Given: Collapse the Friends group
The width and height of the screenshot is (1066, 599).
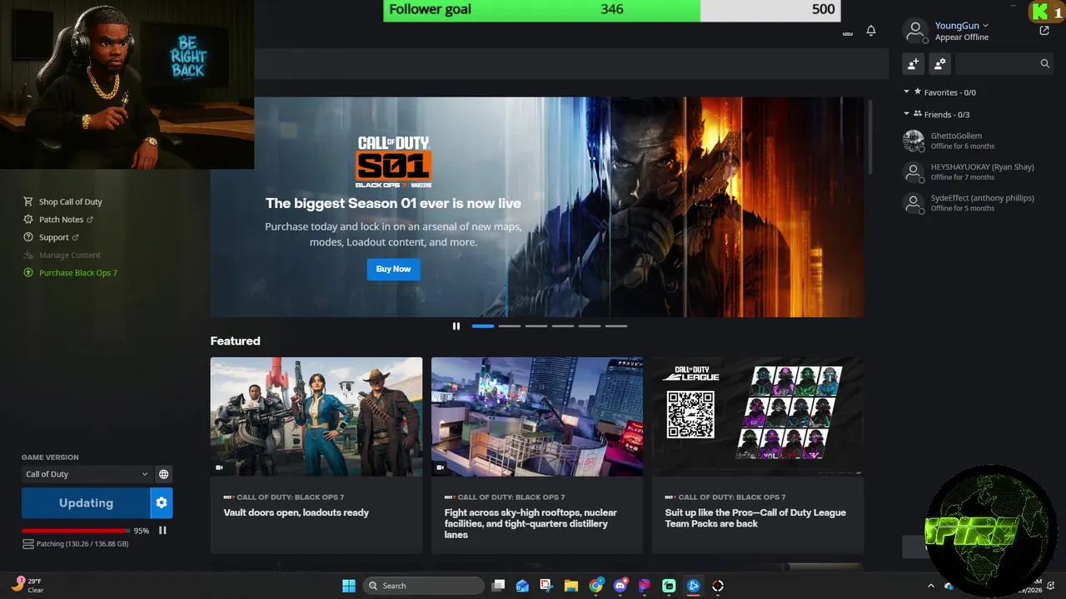Looking at the screenshot, I should [x=907, y=115].
